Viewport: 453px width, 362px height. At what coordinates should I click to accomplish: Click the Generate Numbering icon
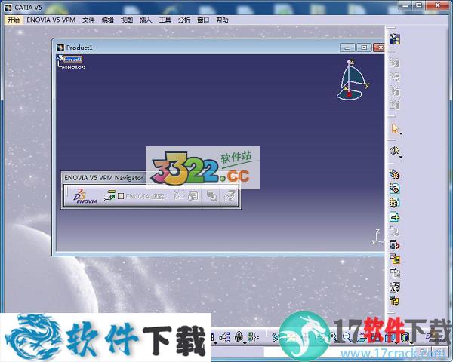(x=394, y=273)
